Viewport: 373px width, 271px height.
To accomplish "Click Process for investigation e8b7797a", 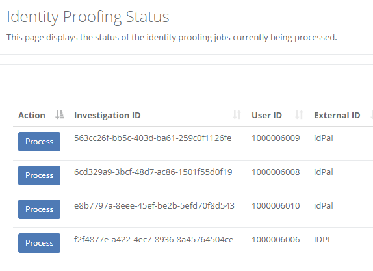I will tap(39, 209).
